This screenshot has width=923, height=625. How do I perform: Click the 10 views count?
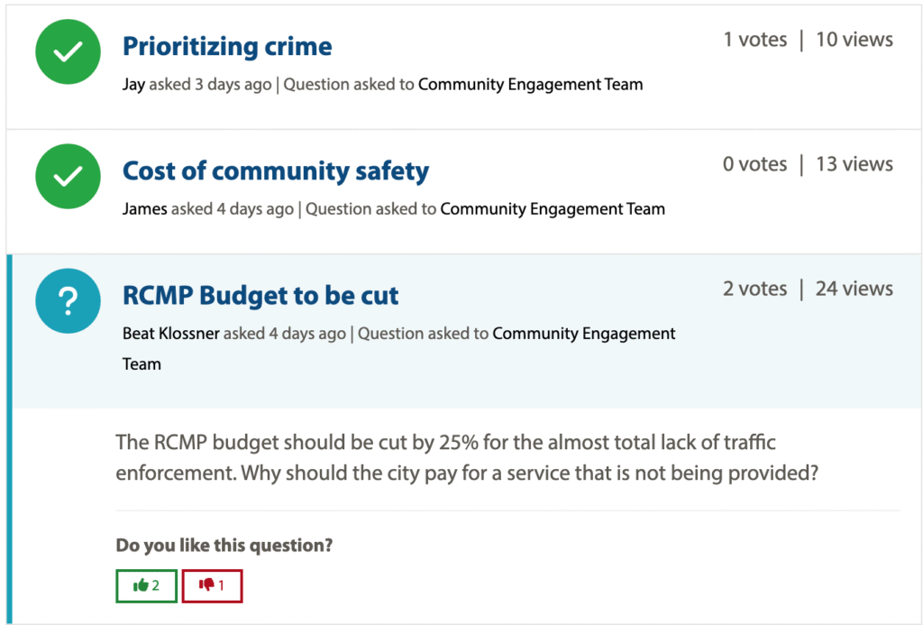point(854,40)
